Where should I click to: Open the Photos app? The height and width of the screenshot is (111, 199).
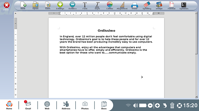85,105
